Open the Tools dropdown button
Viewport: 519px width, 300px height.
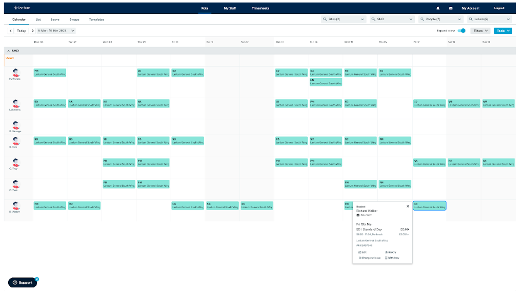pos(503,31)
